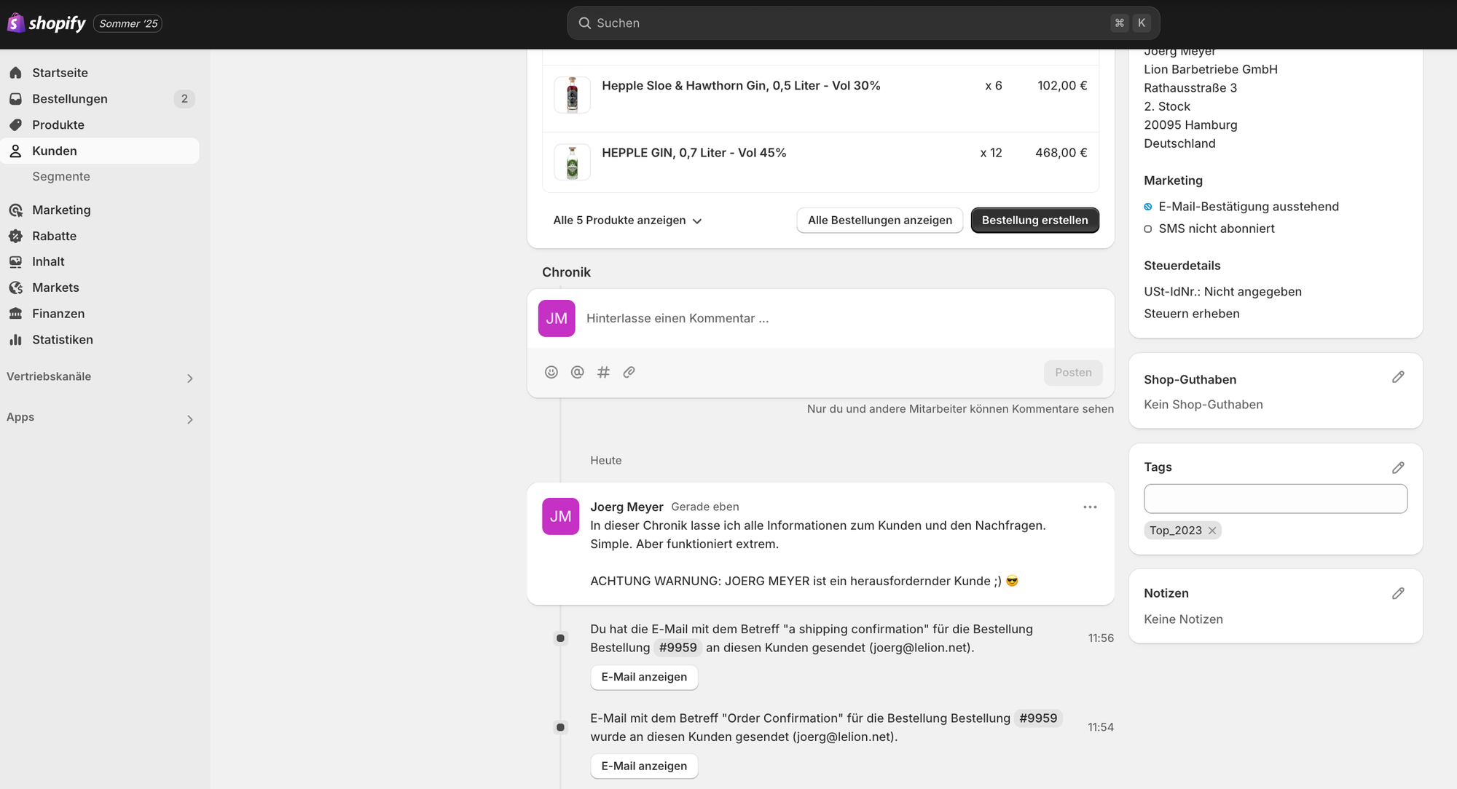Click E-Mail anzeigen for shipping confirmation
The width and height of the screenshot is (1457, 789).
coord(644,677)
